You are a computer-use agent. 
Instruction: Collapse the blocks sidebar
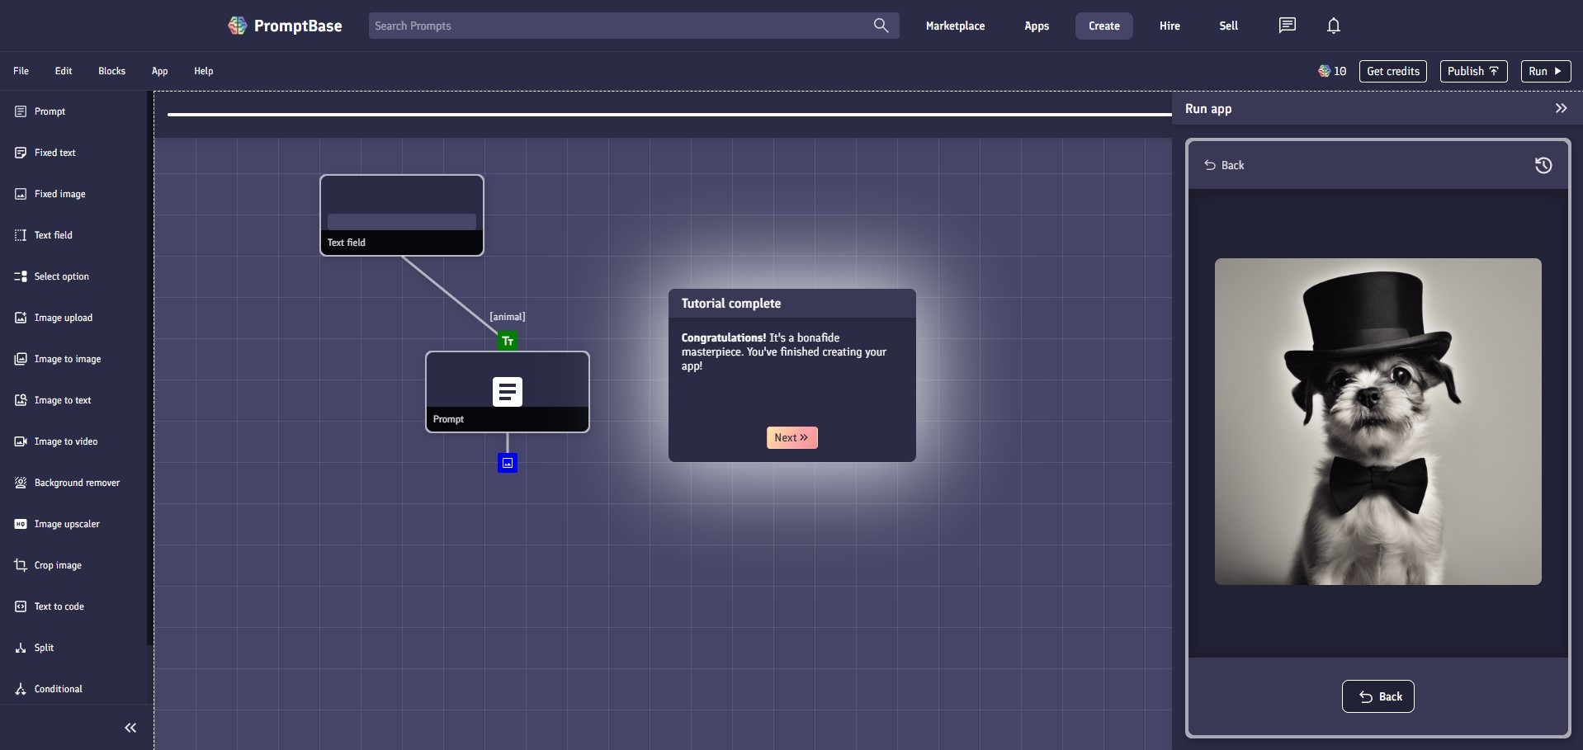coord(130,728)
